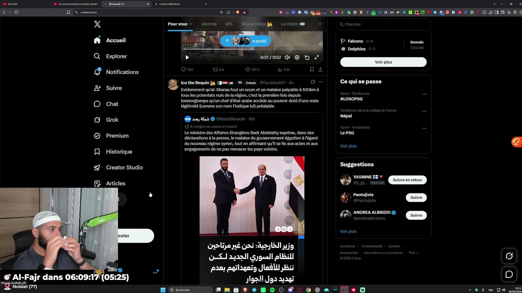Viewport: 522px width, 293px height.
Task: Open Chat from the sidebar
Action: click(106, 104)
